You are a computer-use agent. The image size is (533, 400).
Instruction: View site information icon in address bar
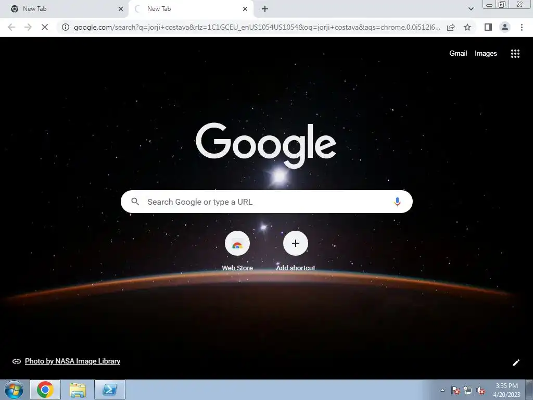[65, 27]
